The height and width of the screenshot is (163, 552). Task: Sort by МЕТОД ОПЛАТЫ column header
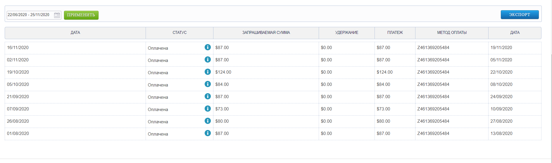[x=452, y=33]
